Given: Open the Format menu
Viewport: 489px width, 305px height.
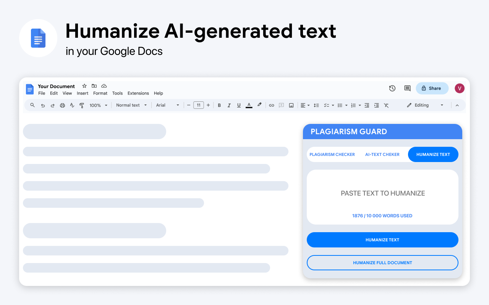Looking at the screenshot, I should point(100,93).
